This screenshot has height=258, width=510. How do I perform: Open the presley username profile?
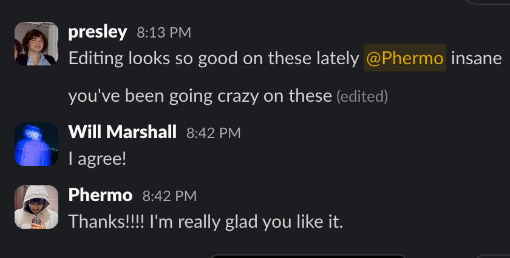point(98,32)
